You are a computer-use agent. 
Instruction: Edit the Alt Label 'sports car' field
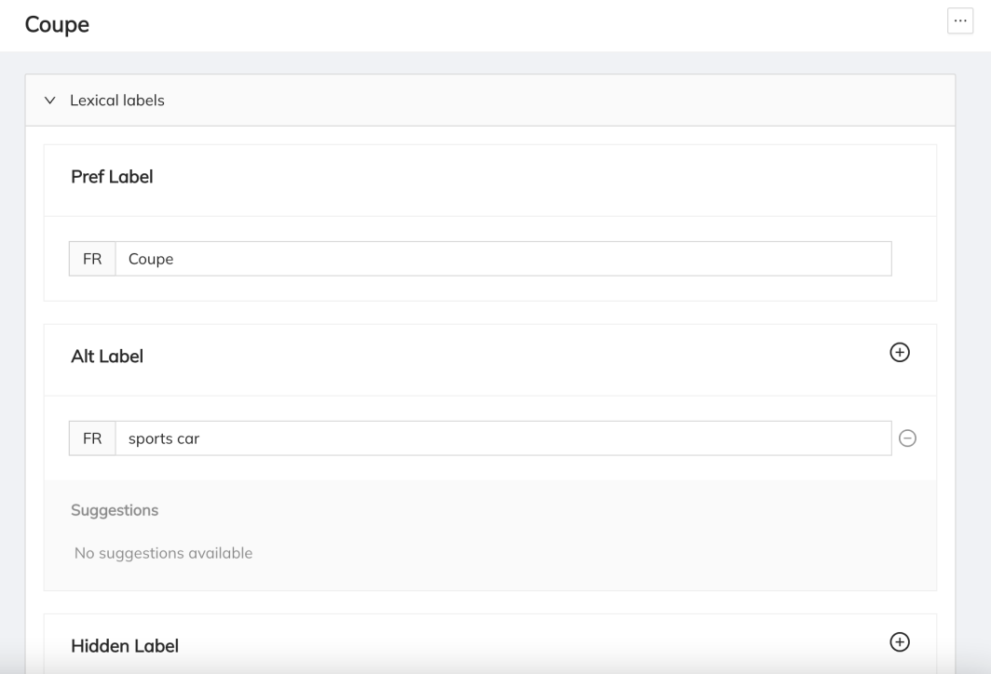point(503,438)
